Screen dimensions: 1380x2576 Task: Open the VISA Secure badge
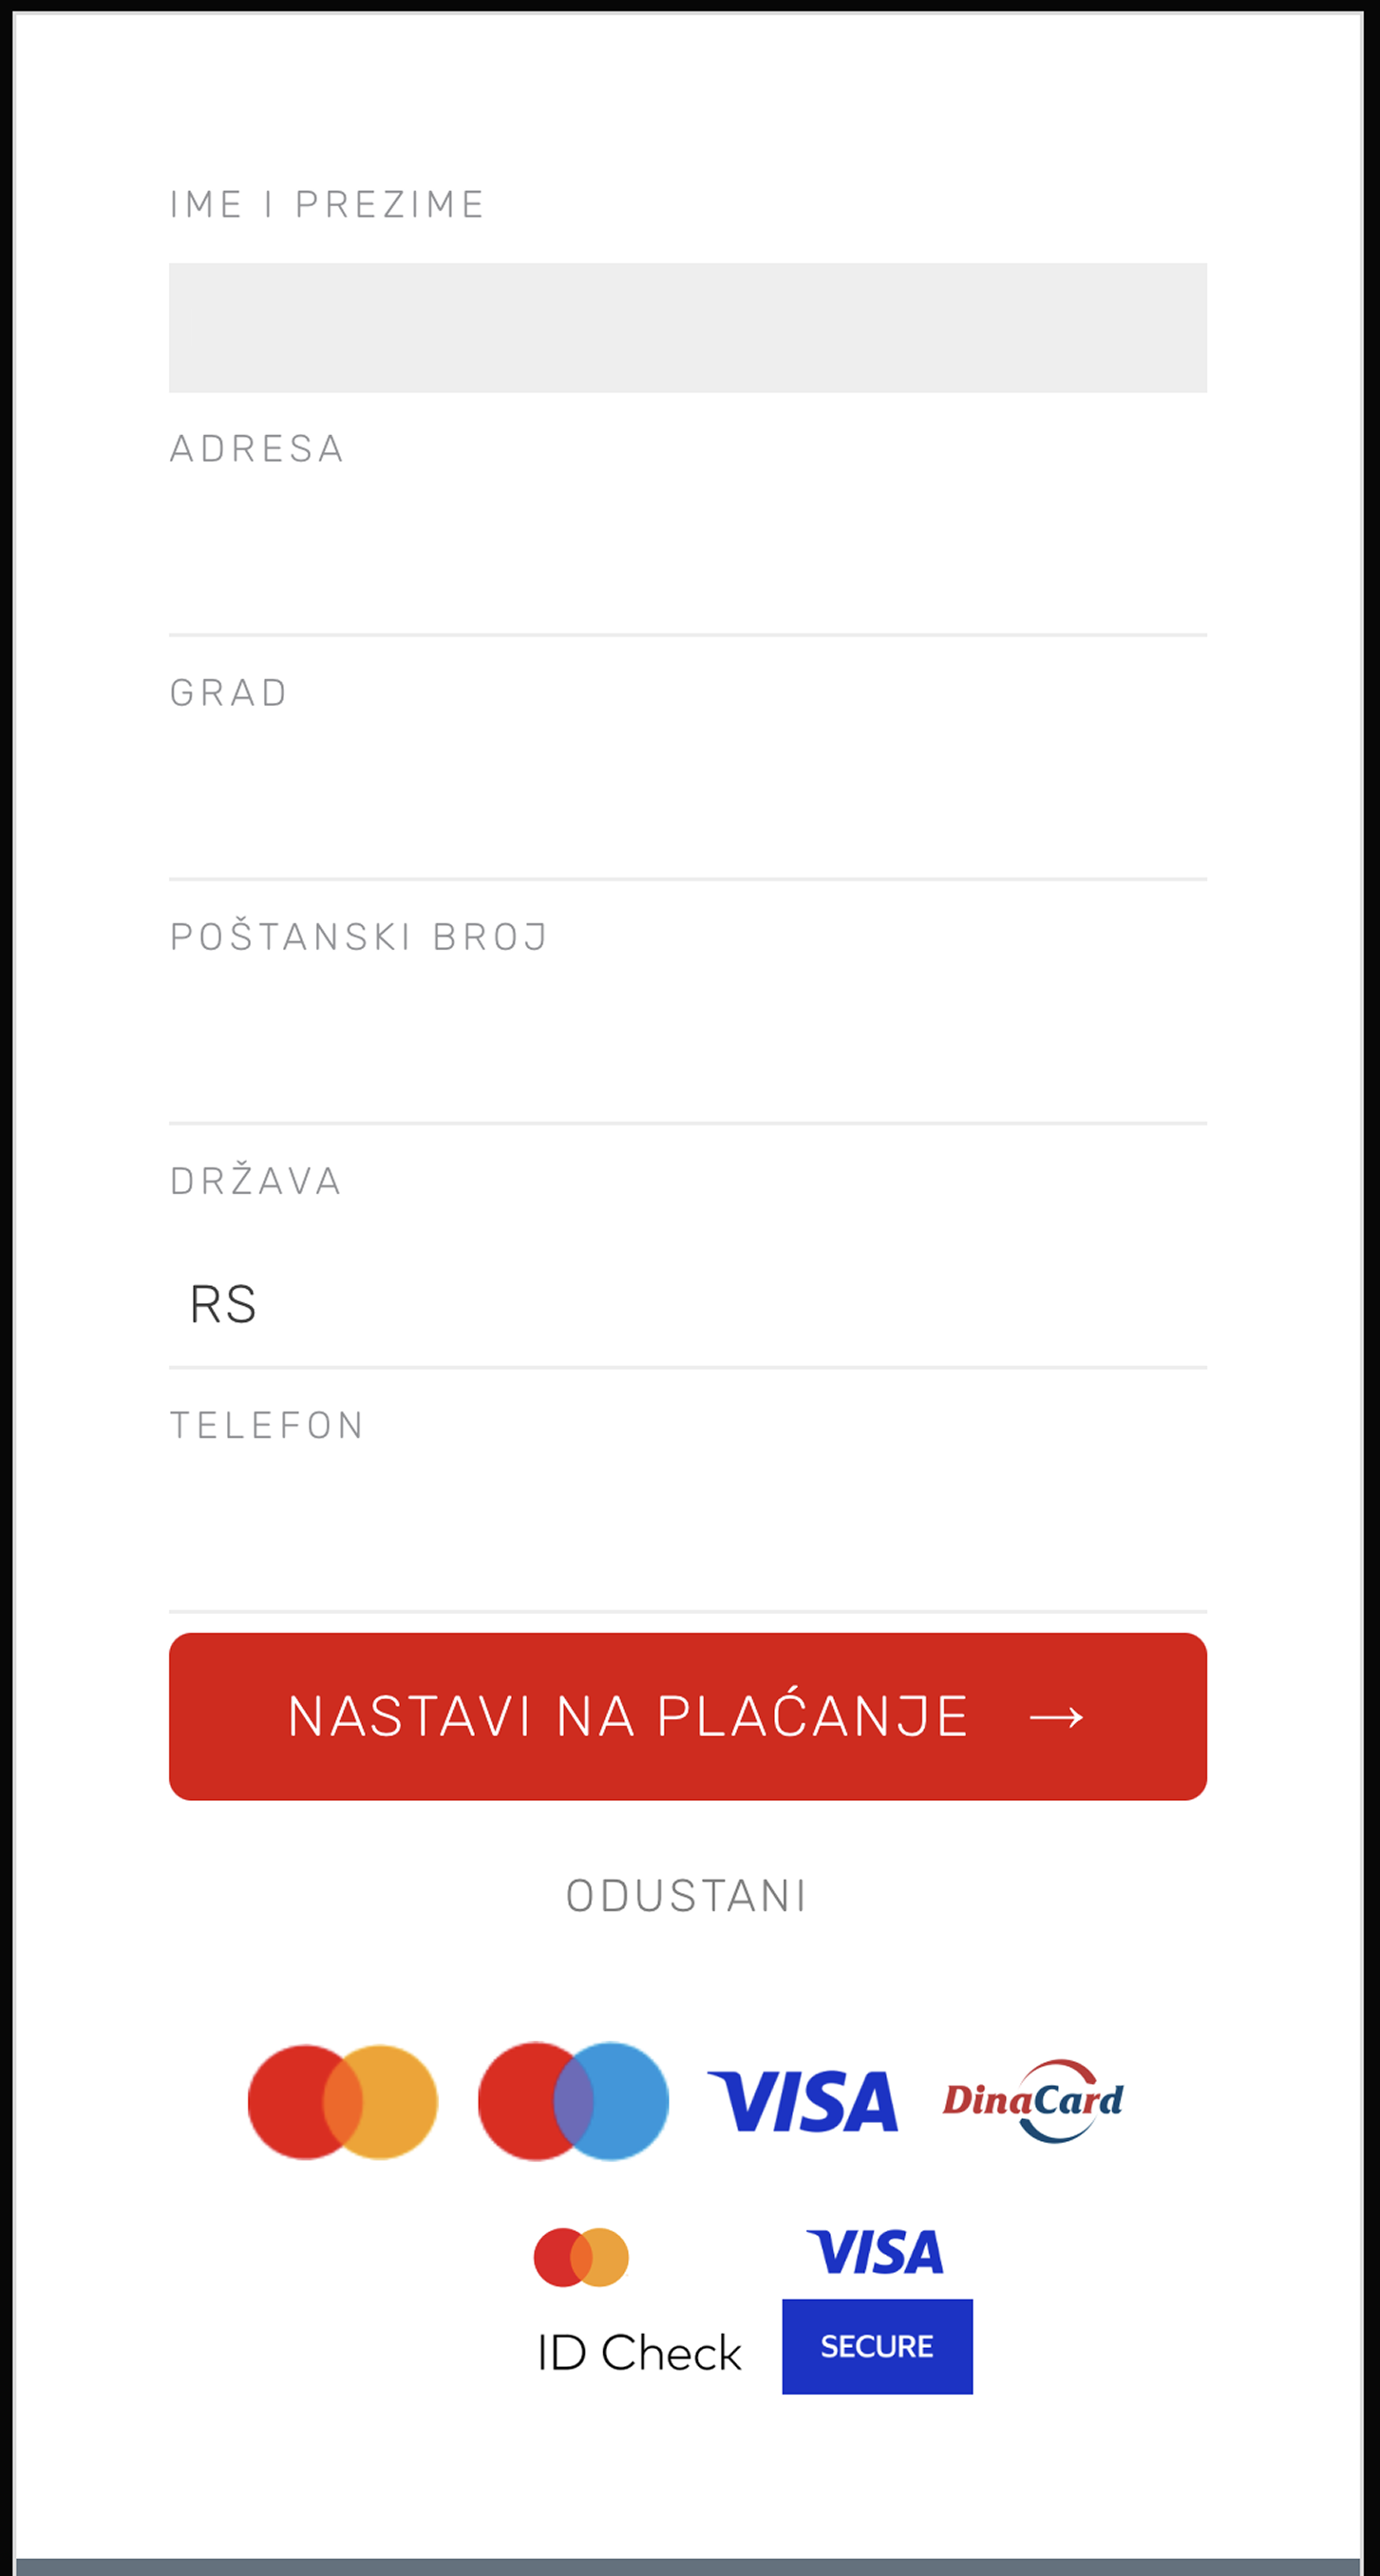(877, 2310)
